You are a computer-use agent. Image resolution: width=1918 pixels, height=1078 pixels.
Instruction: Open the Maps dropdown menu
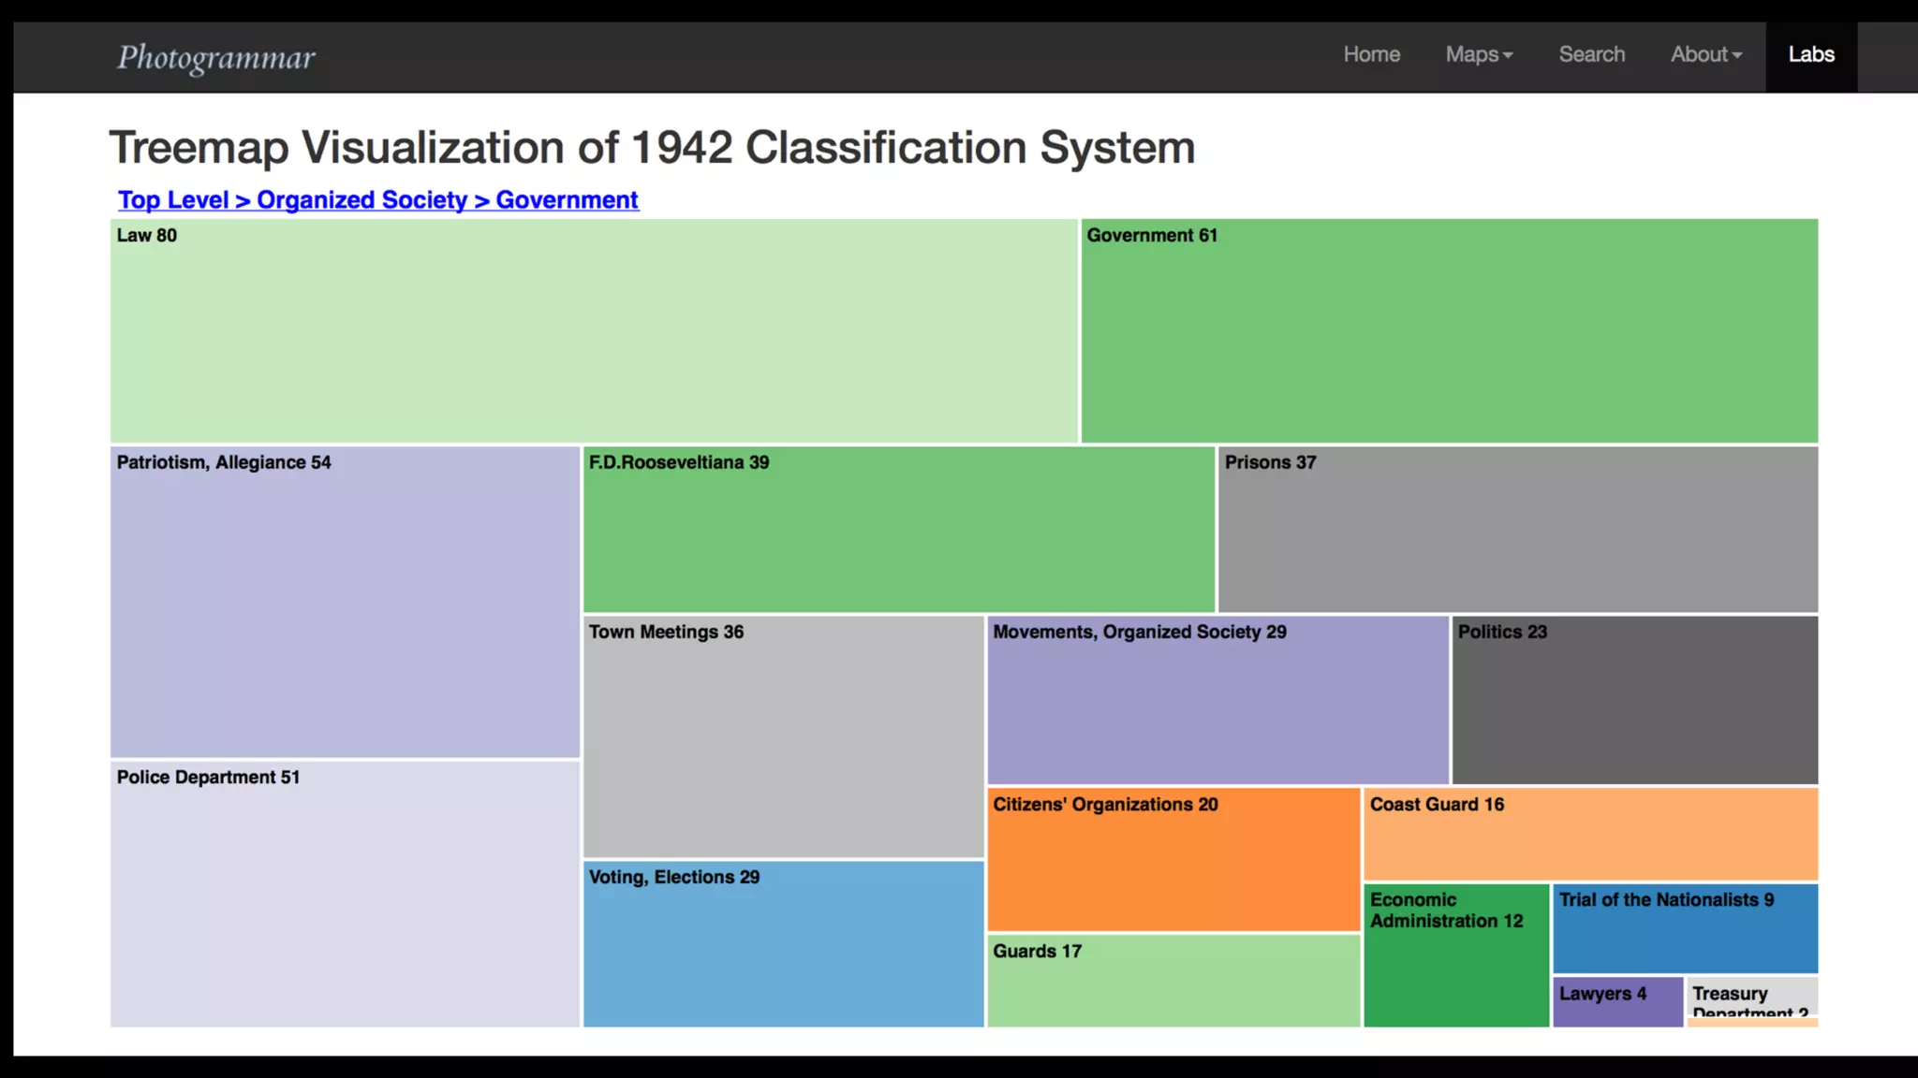1478,55
